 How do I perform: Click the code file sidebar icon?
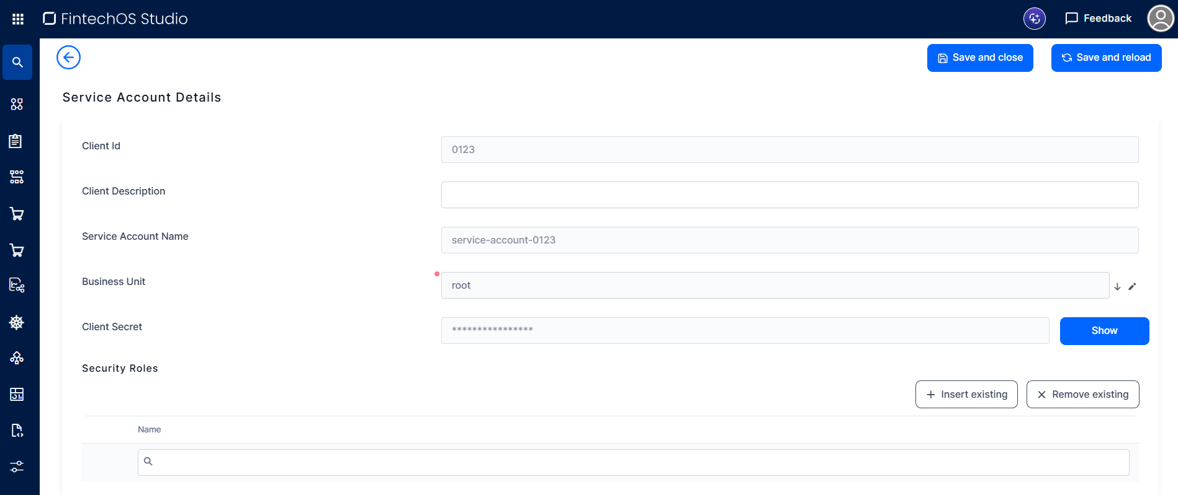click(17, 431)
